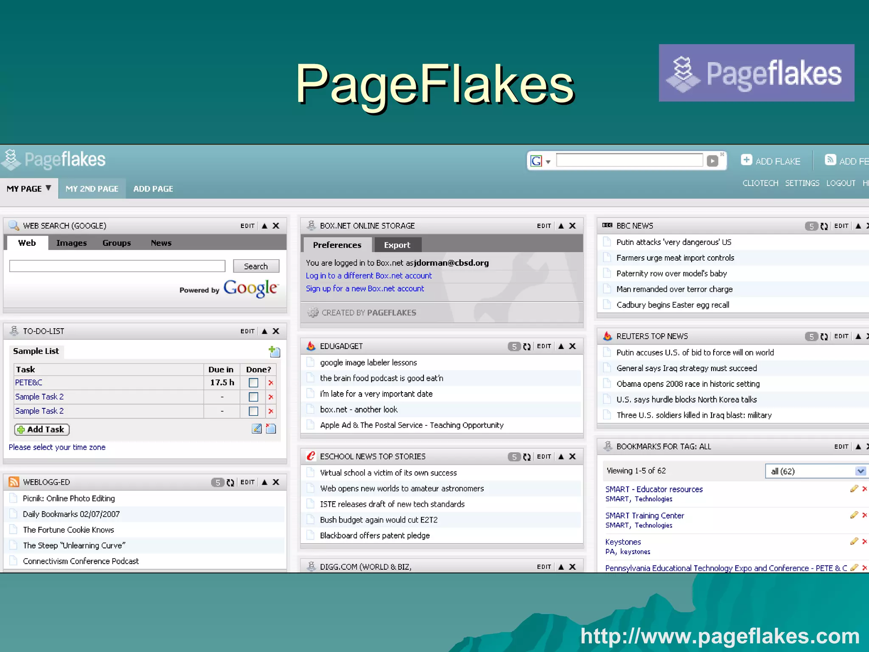This screenshot has height=652, width=869.
Task: Click the Add Page tab
Action: (153, 189)
